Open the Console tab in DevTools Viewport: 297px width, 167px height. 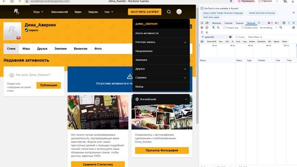(x=228, y=23)
